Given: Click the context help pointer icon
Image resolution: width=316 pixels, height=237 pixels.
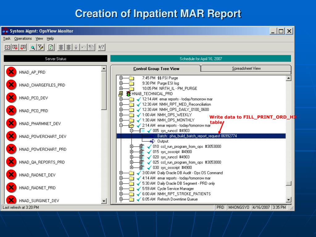Looking at the screenshot, I should pos(101,47).
